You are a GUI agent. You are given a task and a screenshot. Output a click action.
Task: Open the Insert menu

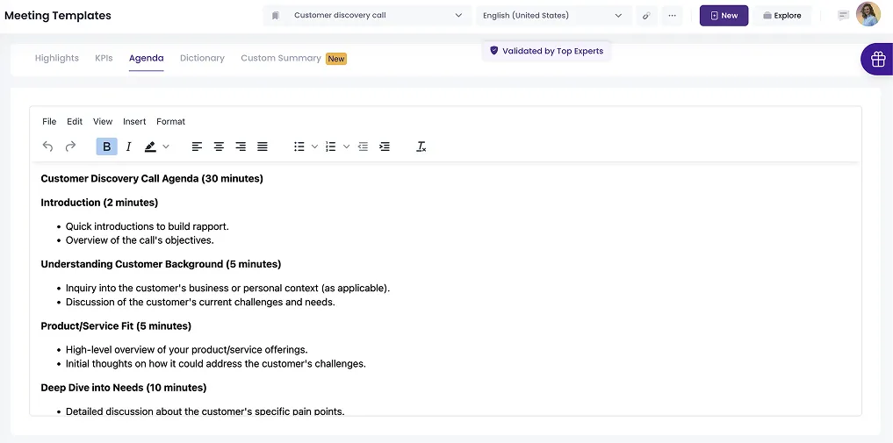134,122
